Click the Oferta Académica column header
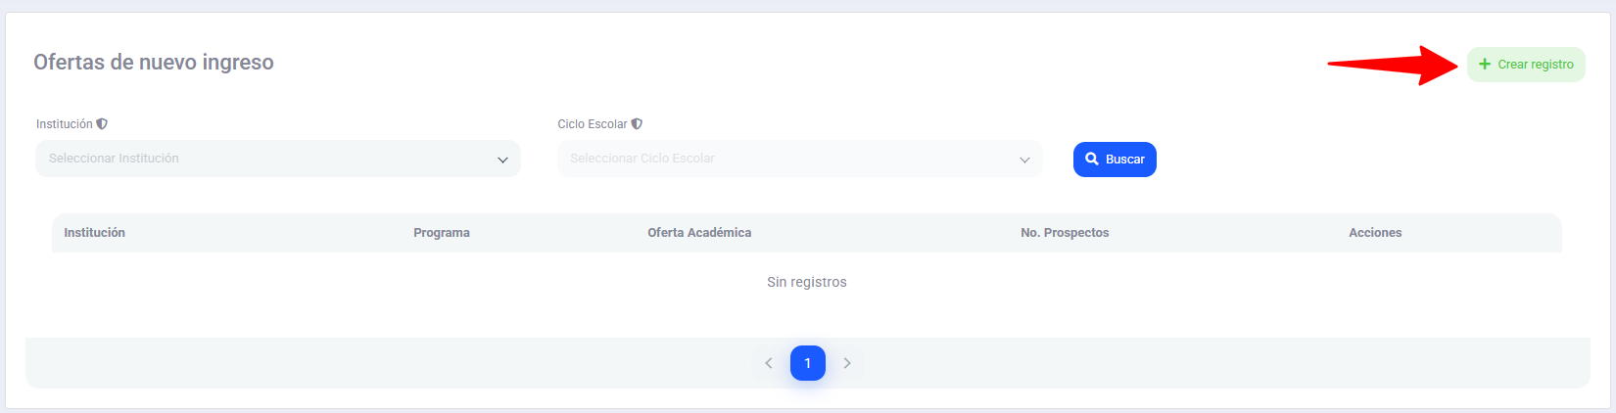The width and height of the screenshot is (1616, 413). point(699,233)
